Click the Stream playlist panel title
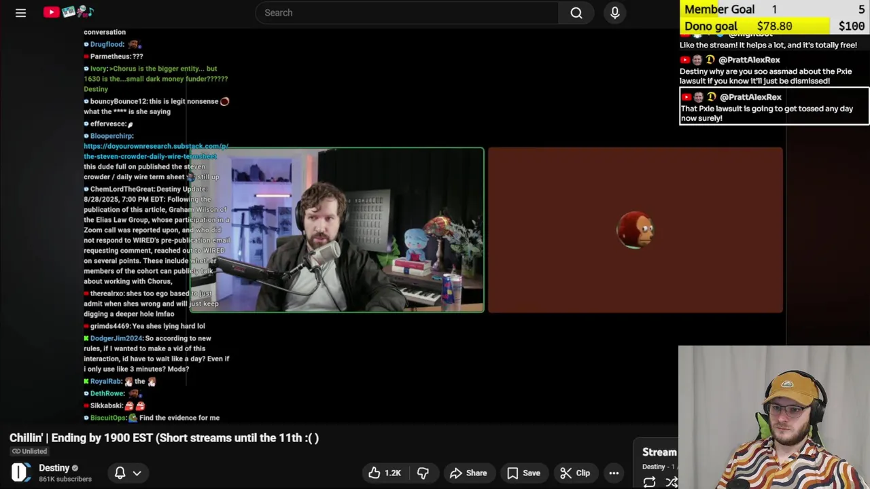 (x=659, y=452)
